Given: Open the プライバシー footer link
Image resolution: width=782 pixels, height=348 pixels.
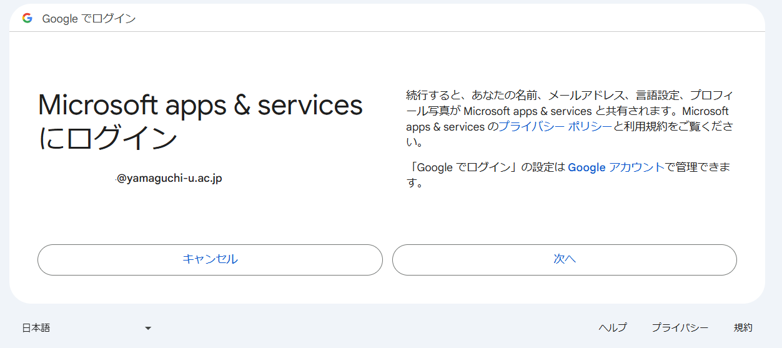Looking at the screenshot, I should pos(680,327).
